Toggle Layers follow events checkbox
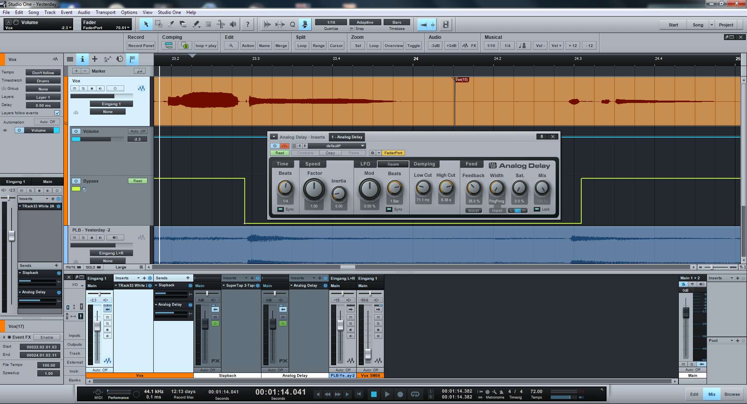Viewport: 747px width, 404px height. point(57,113)
